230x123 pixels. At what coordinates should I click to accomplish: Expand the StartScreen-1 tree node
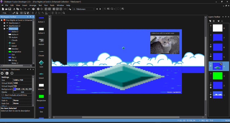click(x=4, y=23)
